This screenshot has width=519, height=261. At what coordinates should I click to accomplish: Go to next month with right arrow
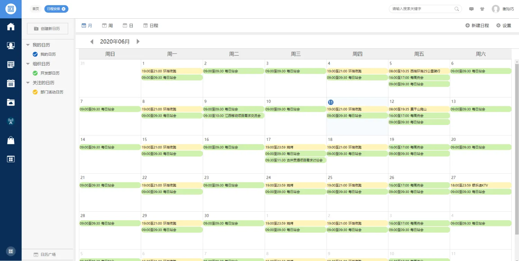[x=138, y=42]
